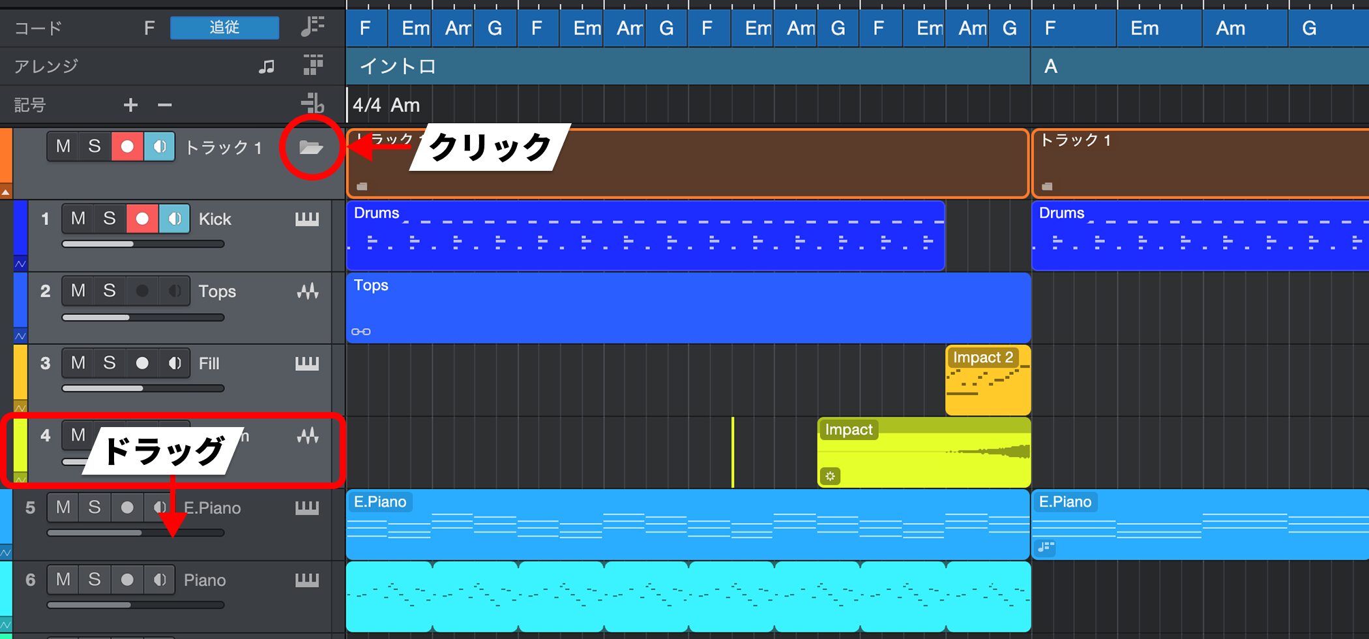Click the keyboard instrument icon on Kick track

click(x=307, y=219)
